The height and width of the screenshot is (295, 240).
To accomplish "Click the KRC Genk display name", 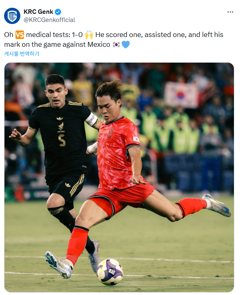I will [x=38, y=12].
